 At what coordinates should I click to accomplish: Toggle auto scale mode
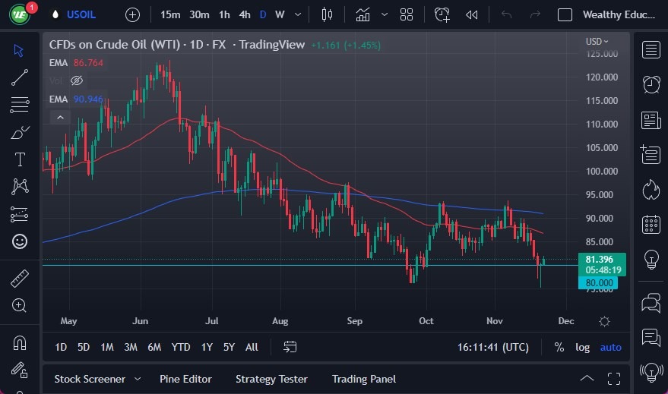point(610,347)
